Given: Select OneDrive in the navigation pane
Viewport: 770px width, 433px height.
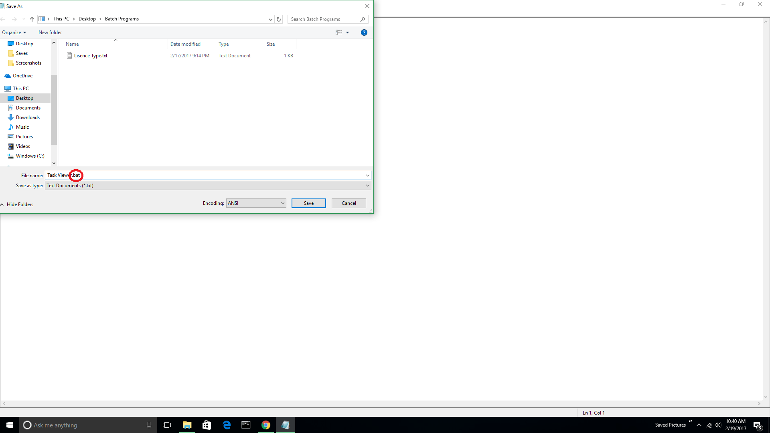Looking at the screenshot, I should coord(23,75).
